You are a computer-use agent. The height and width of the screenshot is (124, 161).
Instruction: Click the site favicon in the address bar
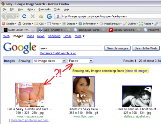point(58,16)
